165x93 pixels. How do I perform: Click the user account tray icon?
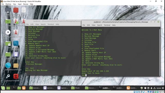pyautogui.click(x=151, y=88)
